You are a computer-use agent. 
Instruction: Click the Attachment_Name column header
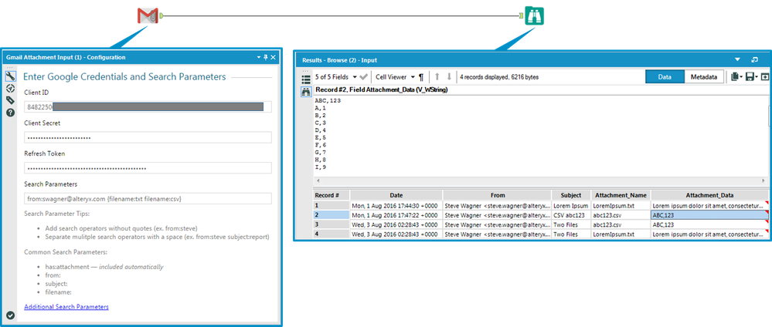point(621,195)
